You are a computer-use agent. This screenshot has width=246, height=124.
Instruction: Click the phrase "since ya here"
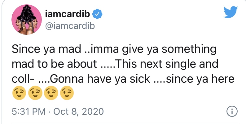[200, 80]
